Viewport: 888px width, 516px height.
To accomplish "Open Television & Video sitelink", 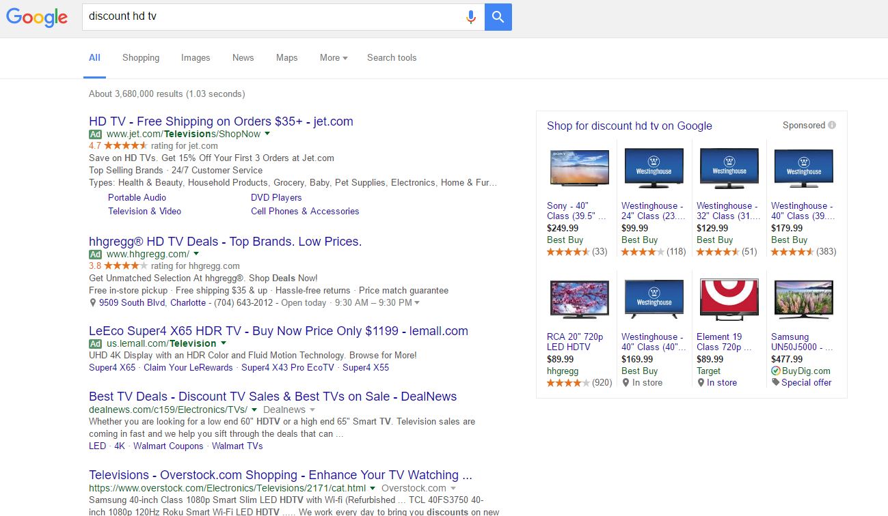I will (144, 211).
